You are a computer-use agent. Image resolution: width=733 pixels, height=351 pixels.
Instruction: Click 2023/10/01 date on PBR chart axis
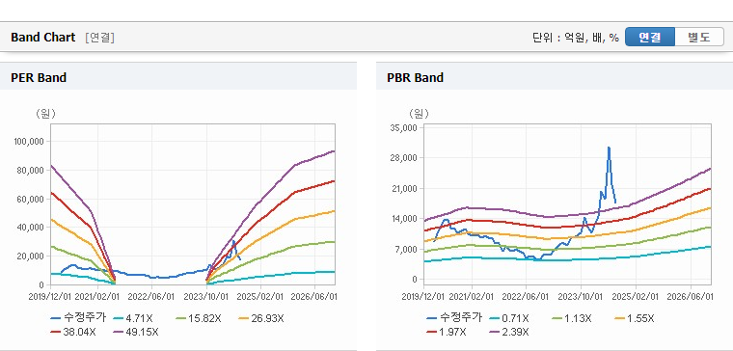[582, 297]
